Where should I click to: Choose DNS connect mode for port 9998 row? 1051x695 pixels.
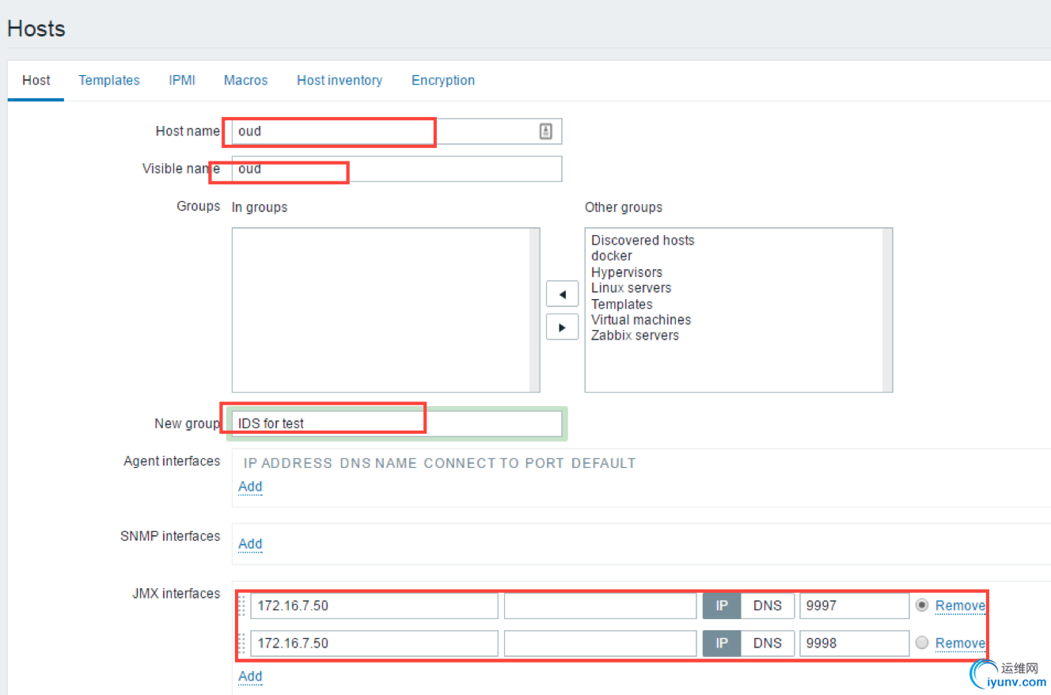pyautogui.click(x=768, y=643)
